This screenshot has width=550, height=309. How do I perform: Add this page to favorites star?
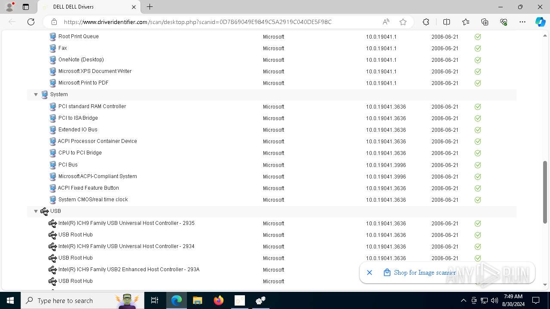click(x=403, y=22)
